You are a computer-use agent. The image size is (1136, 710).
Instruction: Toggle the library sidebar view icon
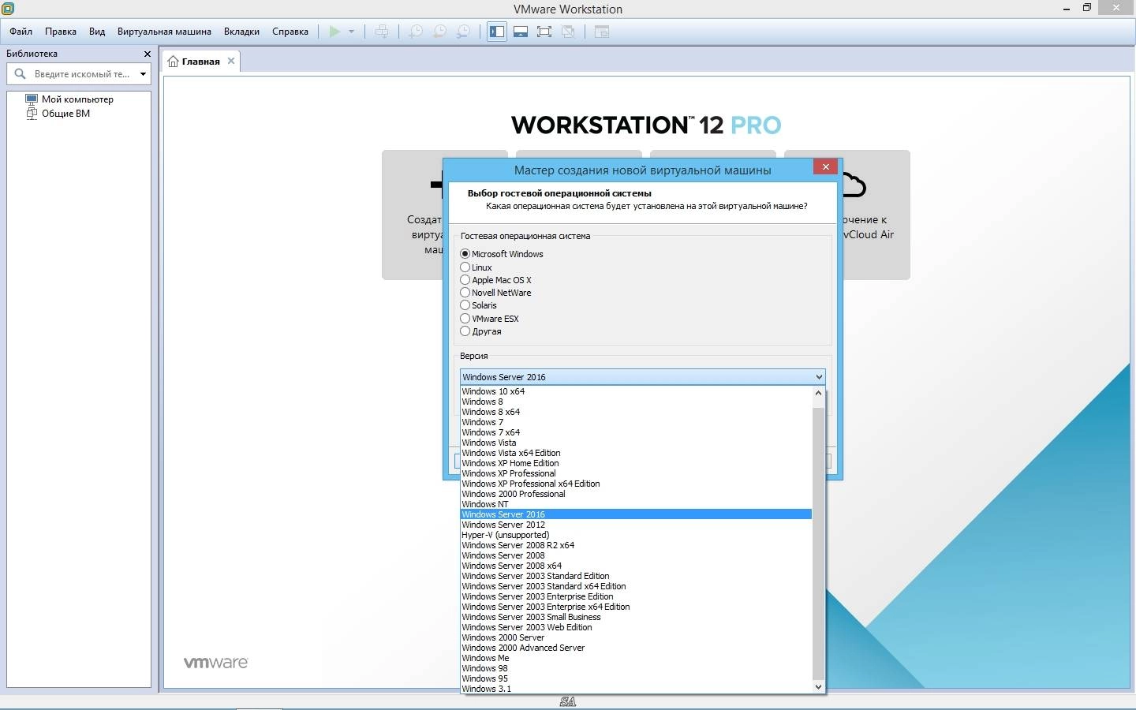tap(496, 32)
